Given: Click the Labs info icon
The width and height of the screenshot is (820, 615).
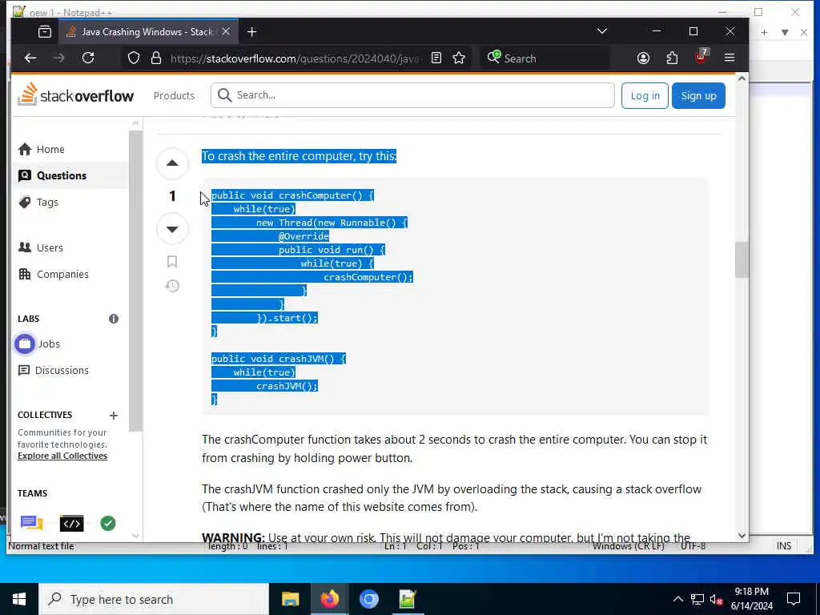Looking at the screenshot, I should [x=114, y=319].
